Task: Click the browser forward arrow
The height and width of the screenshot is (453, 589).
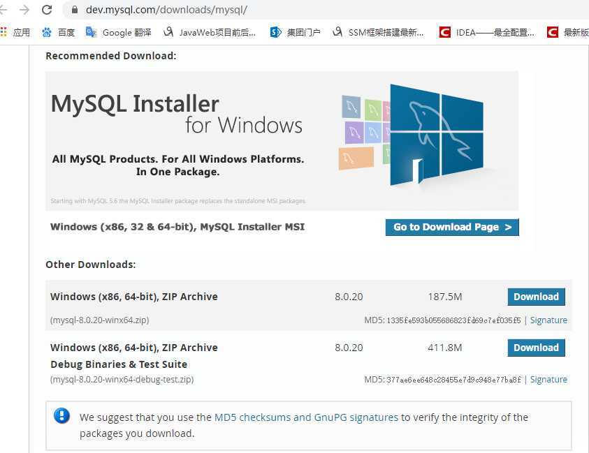Action: 24,10
